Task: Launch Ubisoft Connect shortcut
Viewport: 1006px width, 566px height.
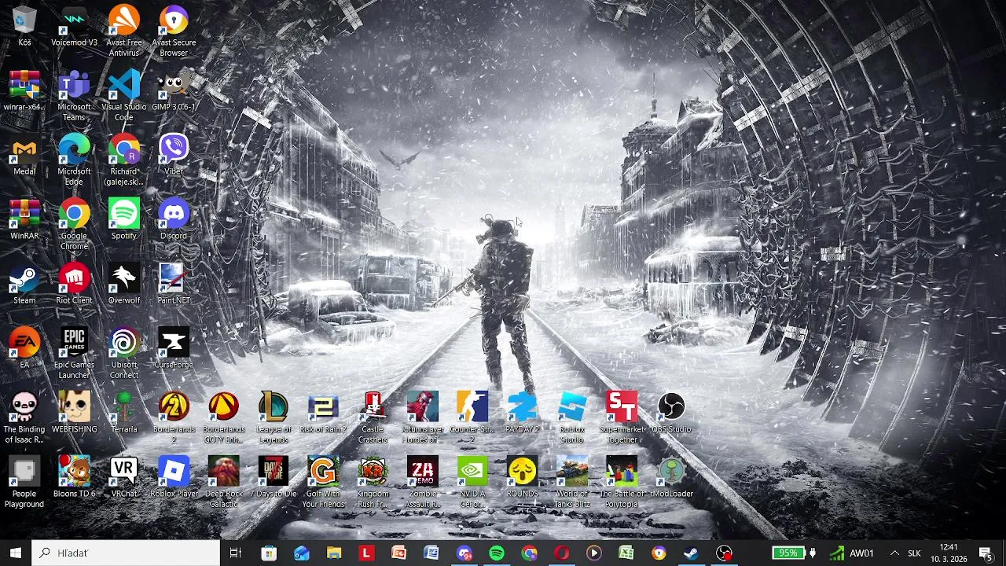Action: 123,353
